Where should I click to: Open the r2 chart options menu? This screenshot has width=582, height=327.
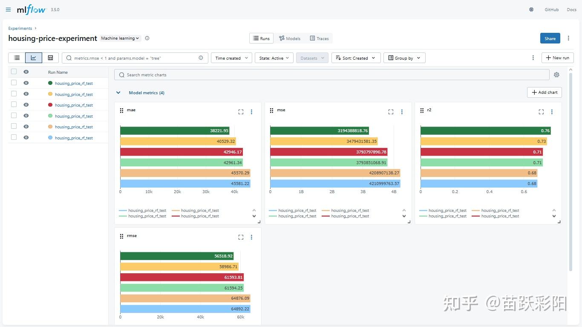click(x=552, y=112)
